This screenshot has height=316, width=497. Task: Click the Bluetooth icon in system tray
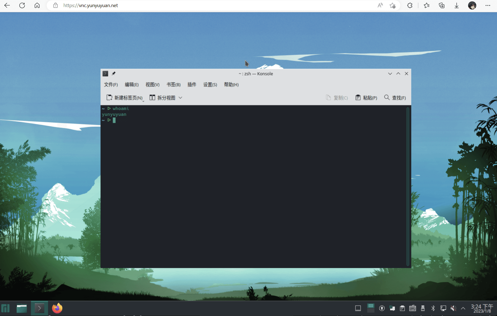pos(433,308)
